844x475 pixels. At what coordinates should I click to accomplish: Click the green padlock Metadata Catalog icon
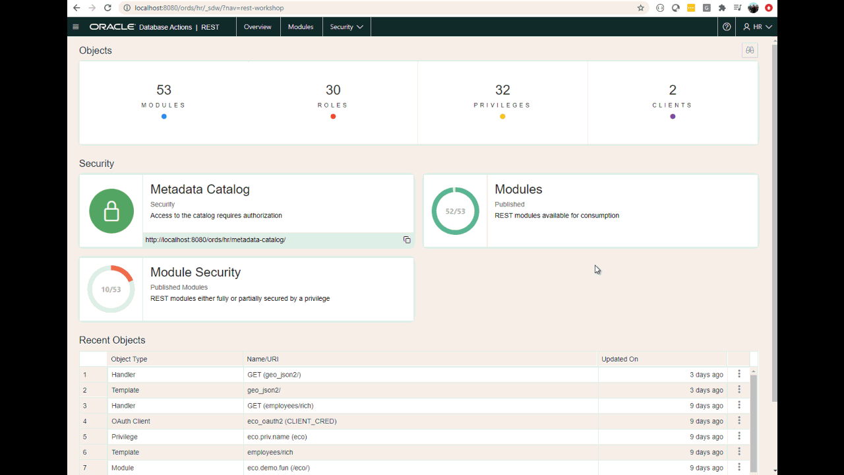coord(111,210)
